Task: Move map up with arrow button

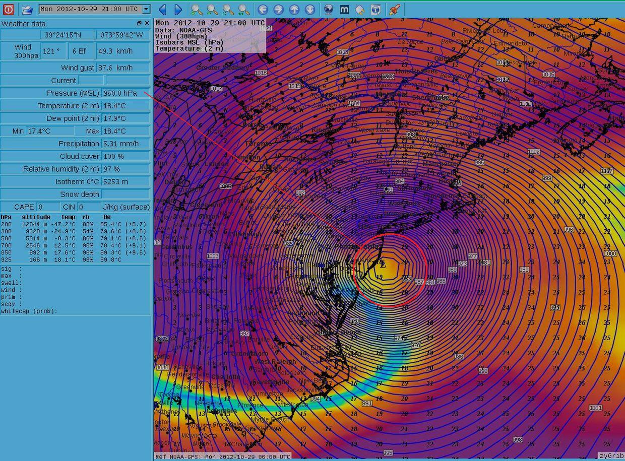Action: click(x=294, y=9)
